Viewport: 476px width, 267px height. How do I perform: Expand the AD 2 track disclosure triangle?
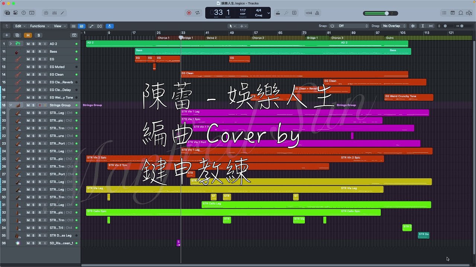point(11,44)
